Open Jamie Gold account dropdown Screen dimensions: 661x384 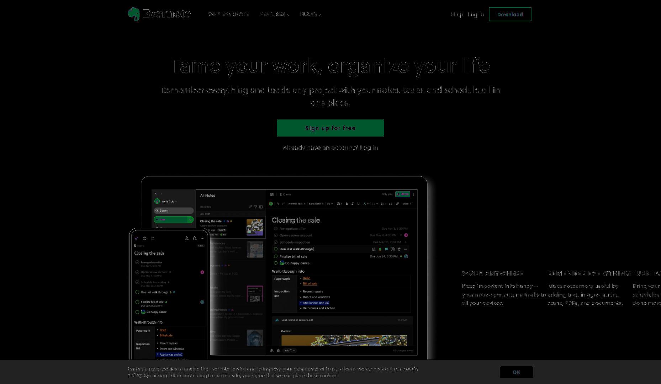(x=166, y=201)
